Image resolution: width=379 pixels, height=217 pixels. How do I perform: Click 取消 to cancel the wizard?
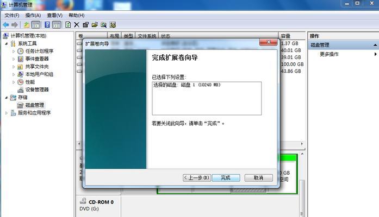coord(259,178)
